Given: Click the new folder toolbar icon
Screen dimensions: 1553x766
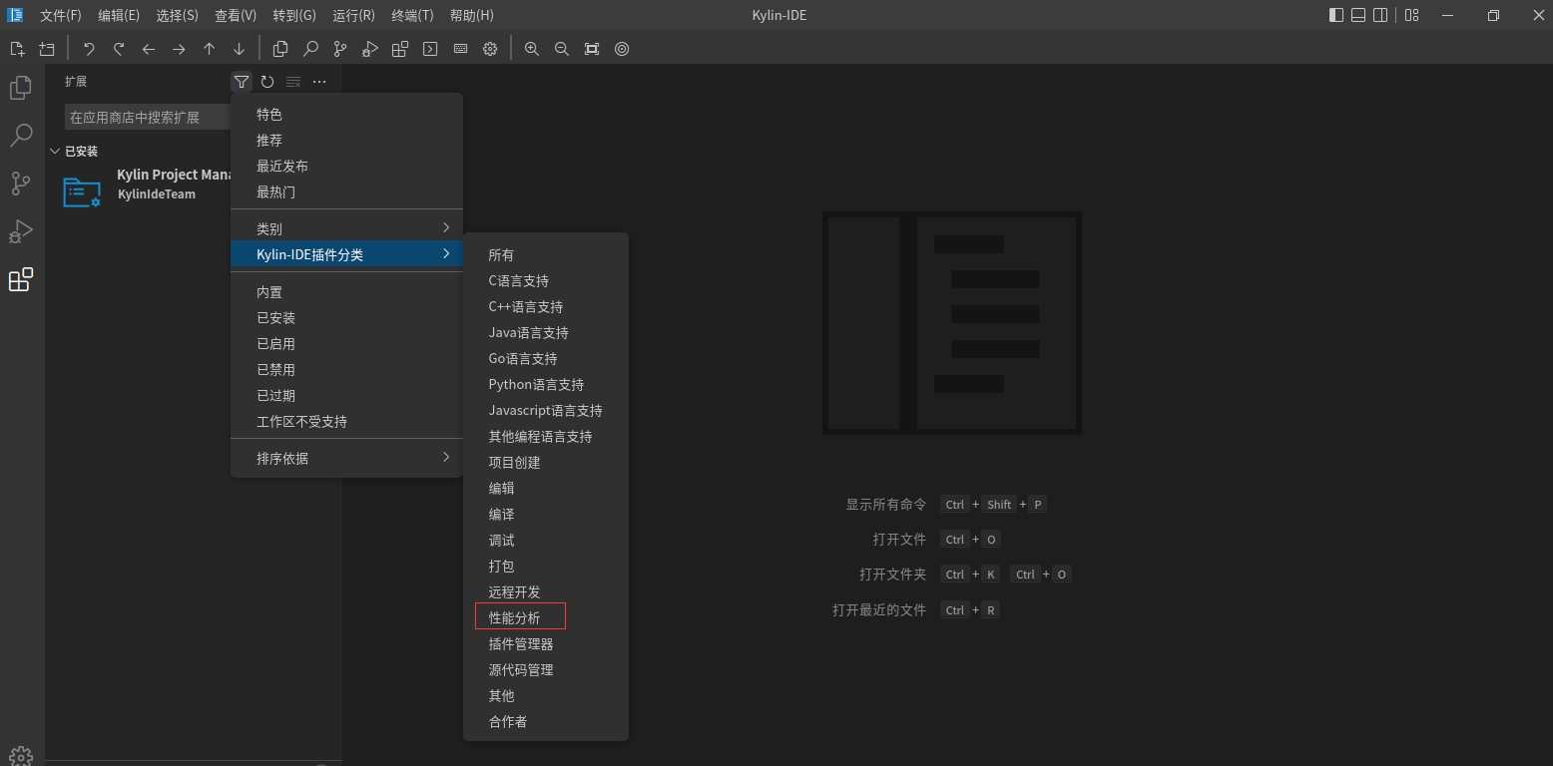Looking at the screenshot, I should 47,49.
